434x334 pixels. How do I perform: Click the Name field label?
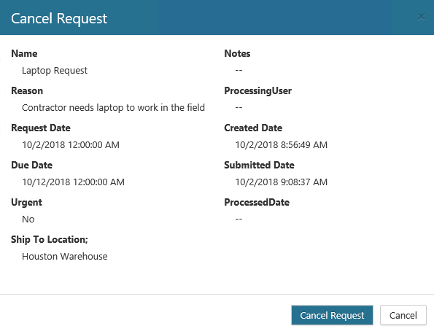tap(24, 53)
